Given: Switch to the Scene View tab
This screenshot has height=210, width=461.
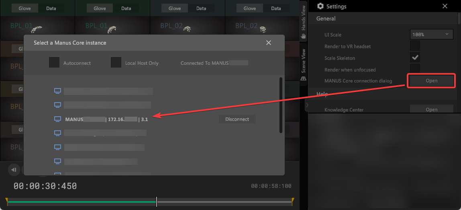Looking at the screenshot, I should point(304,60).
